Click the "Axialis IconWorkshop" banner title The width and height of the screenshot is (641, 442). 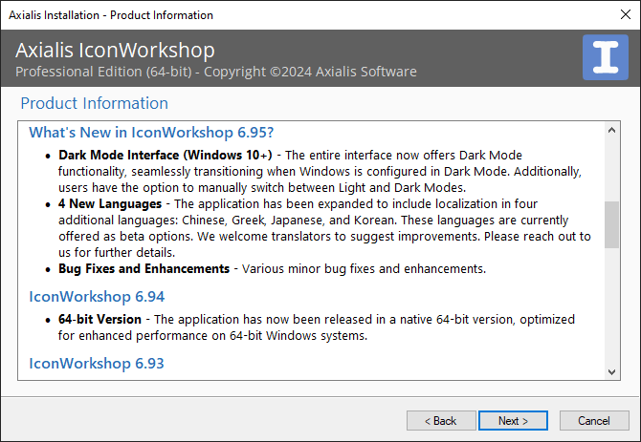115,51
